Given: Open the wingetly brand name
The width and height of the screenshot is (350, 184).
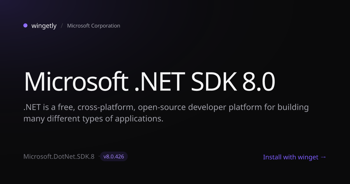Looking at the screenshot, I should tap(44, 26).
